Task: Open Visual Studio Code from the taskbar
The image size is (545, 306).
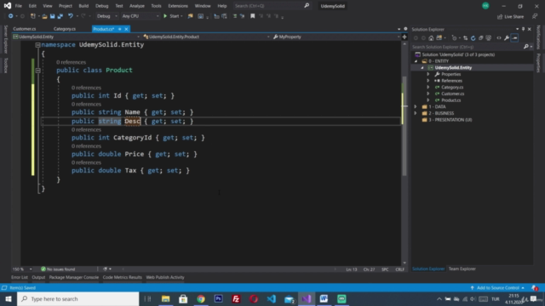Action: pos(272,298)
